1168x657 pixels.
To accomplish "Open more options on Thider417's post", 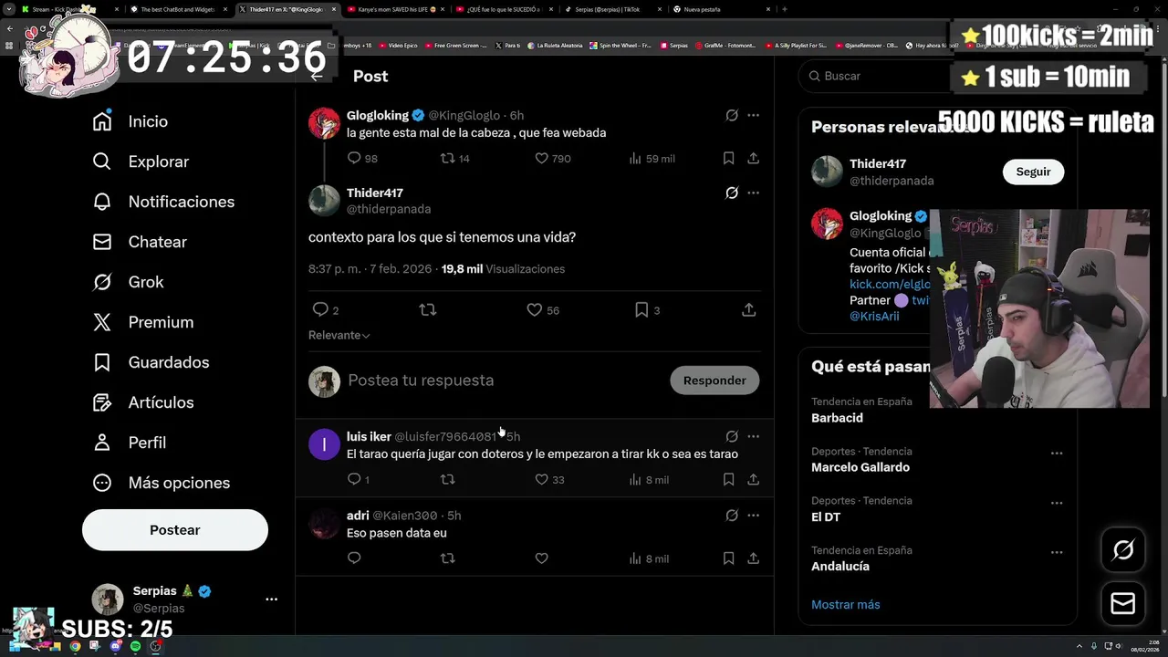I will (x=753, y=193).
